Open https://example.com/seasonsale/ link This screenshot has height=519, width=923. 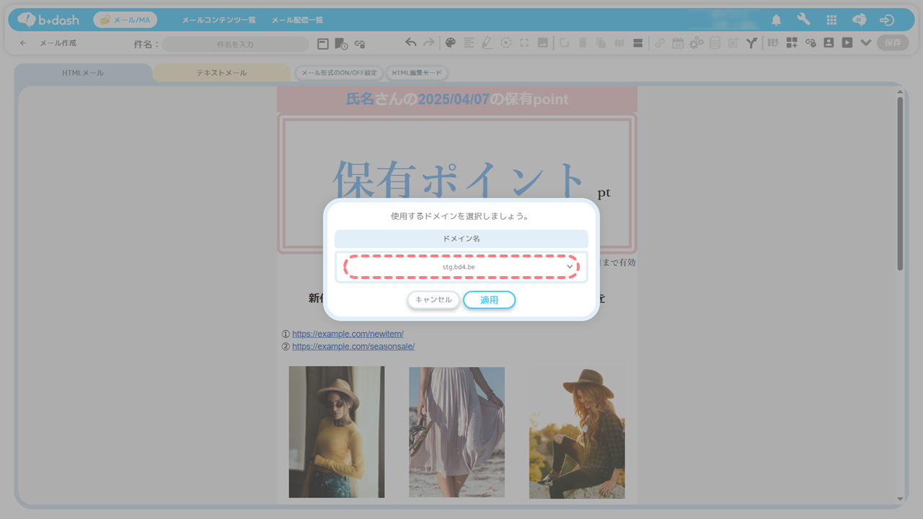353,346
